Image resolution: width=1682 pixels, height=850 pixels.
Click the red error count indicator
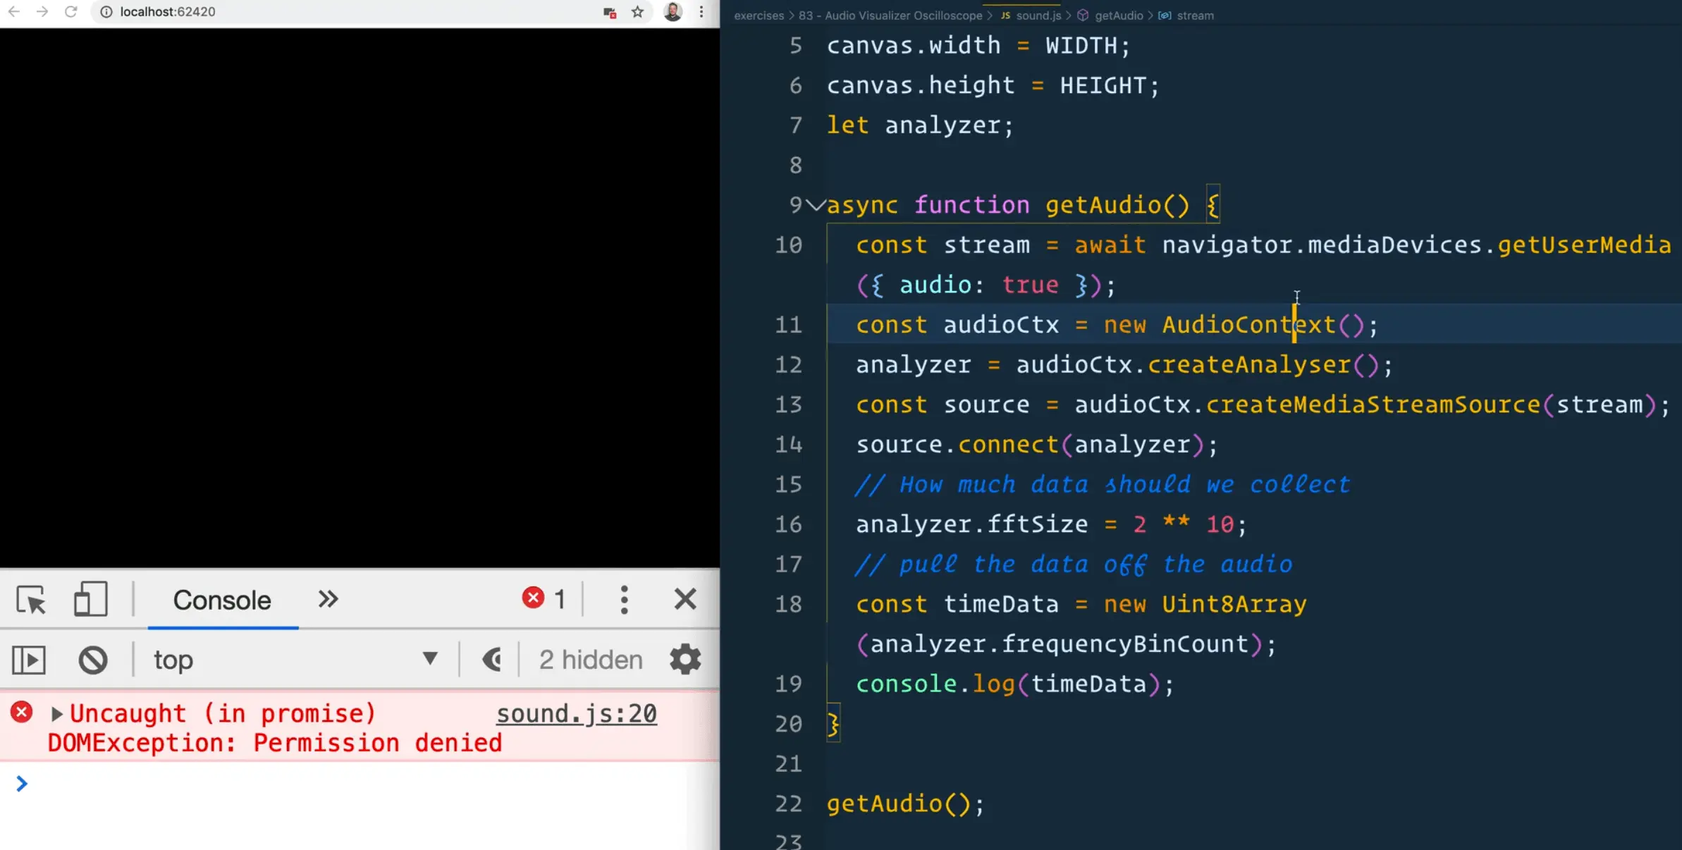[544, 599]
